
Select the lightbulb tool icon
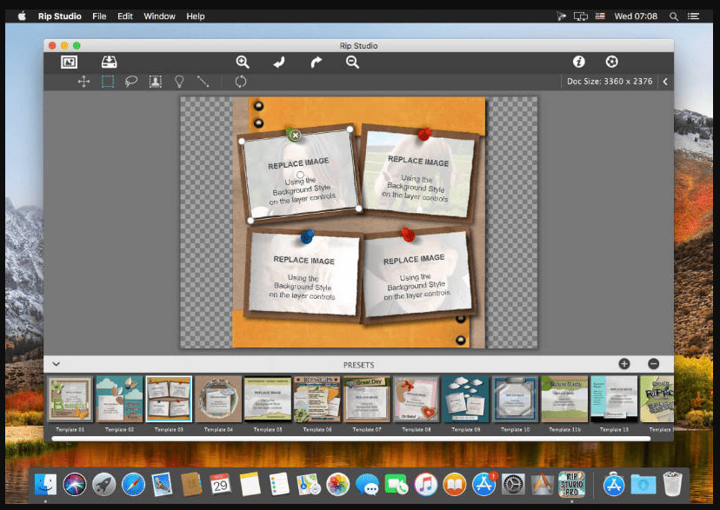(x=179, y=82)
